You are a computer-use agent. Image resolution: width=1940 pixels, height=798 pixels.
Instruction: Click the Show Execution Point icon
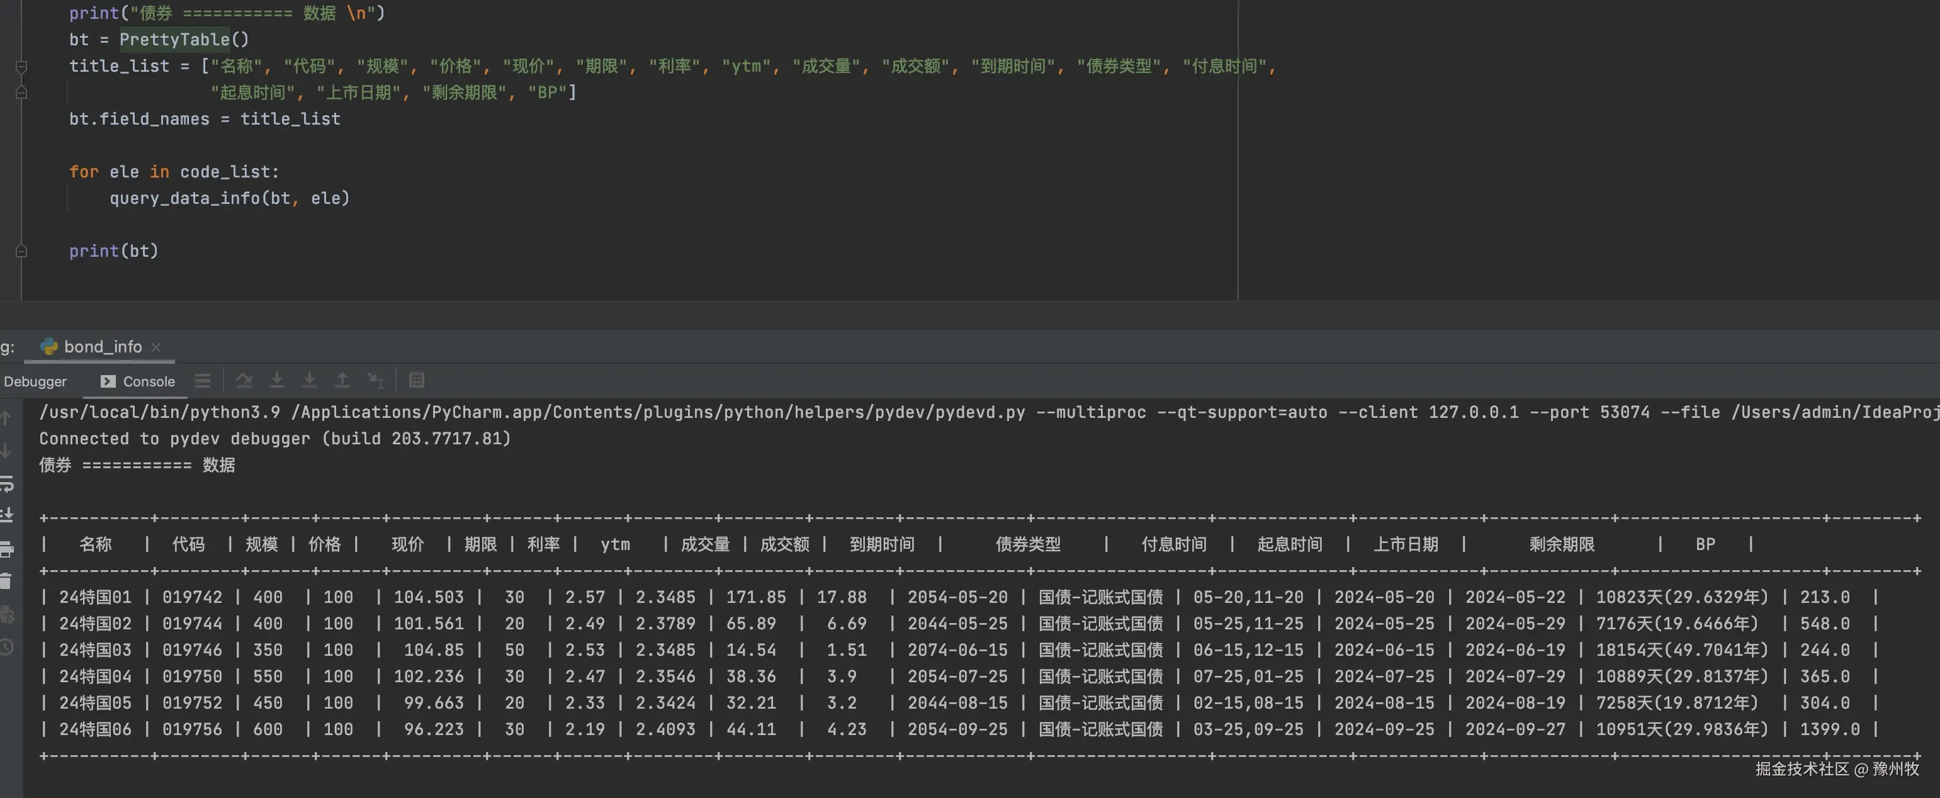click(x=203, y=381)
